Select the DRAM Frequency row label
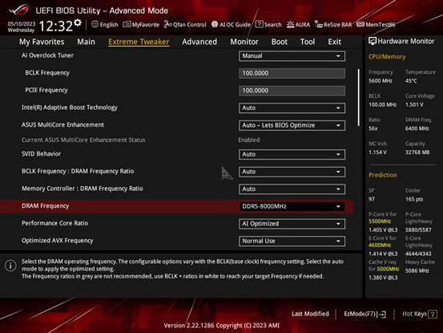The width and height of the screenshot is (443, 333). coord(45,206)
